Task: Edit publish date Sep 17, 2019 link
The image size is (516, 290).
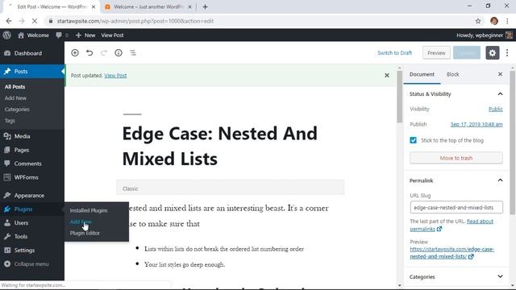Action: click(x=476, y=124)
